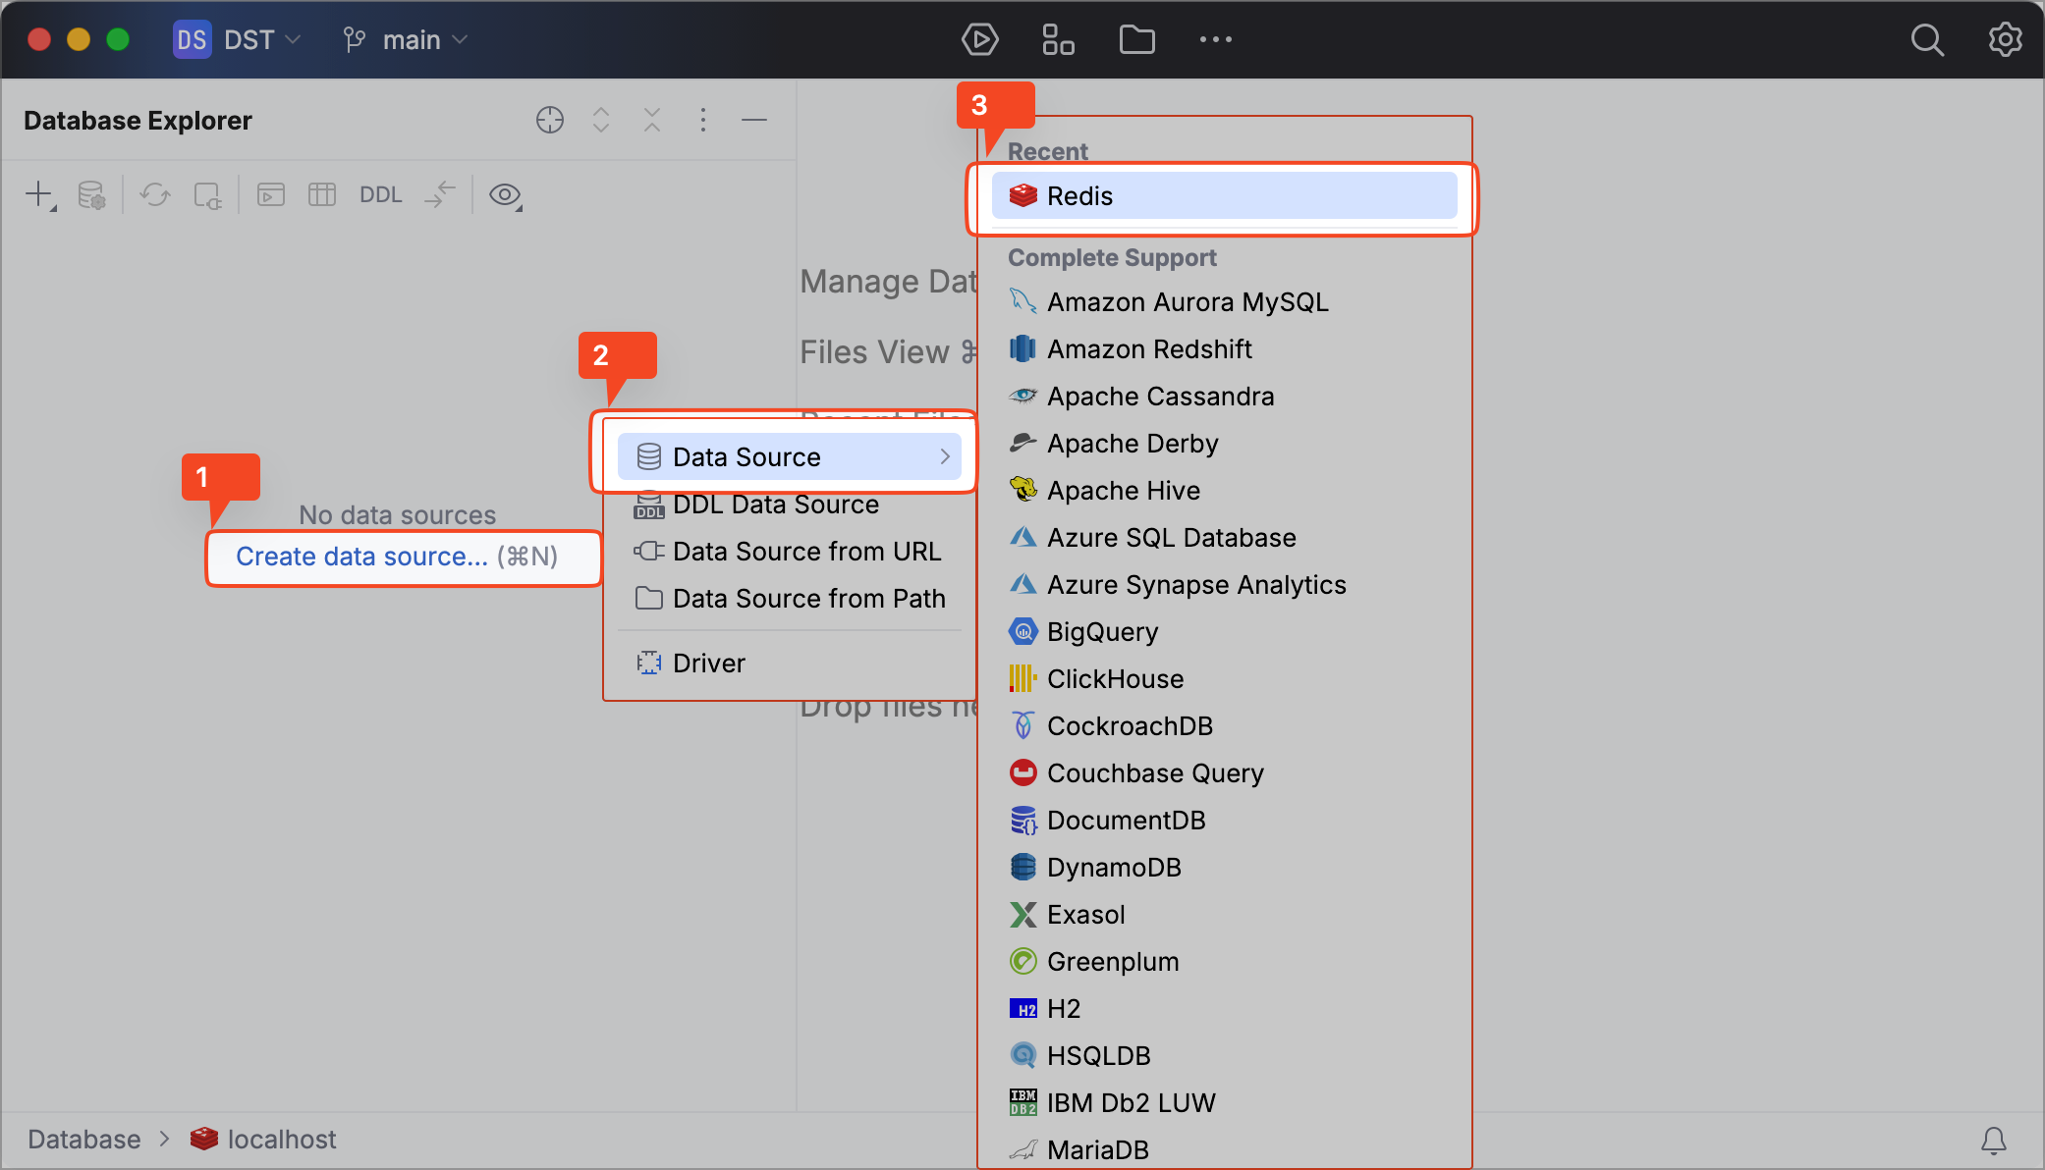Click the Collapse All arrows icon
The width and height of the screenshot is (2045, 1170).
(x=652, y=120)
